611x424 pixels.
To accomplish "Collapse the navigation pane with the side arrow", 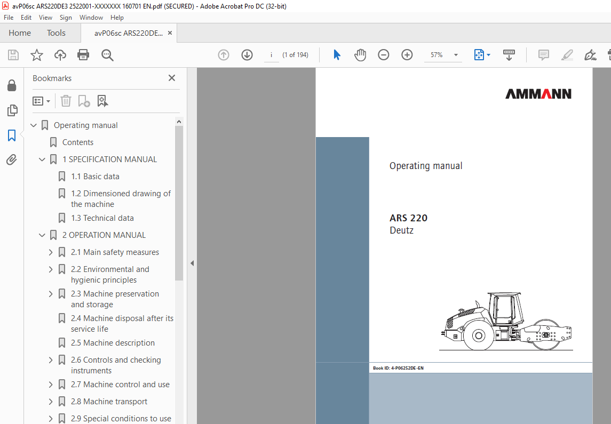I will (x=192, y=263).
